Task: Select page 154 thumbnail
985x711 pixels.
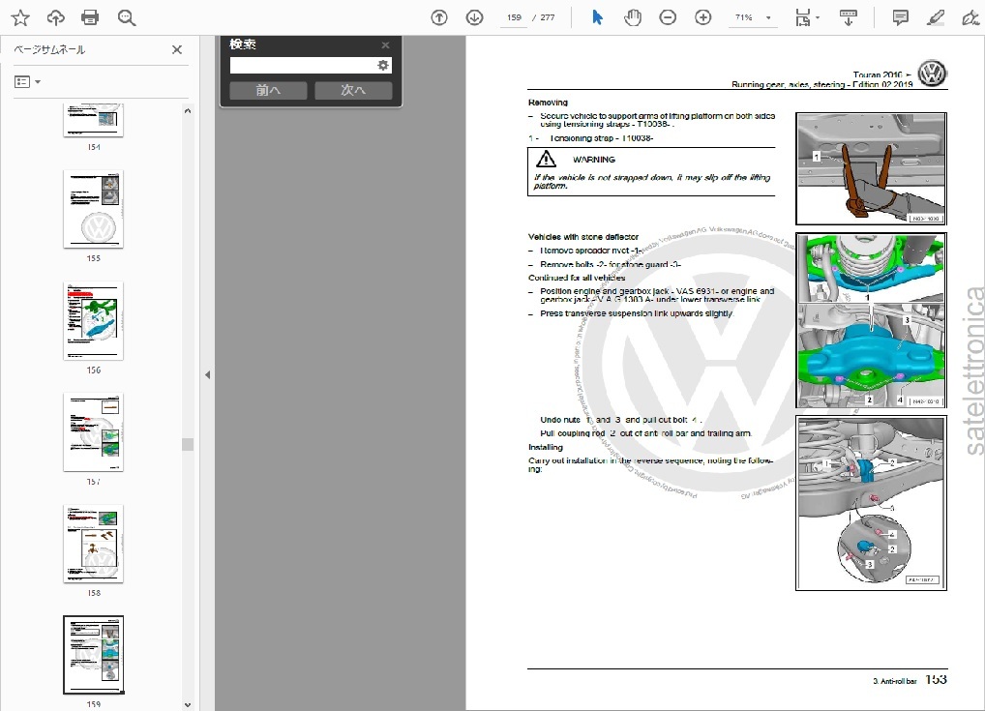Action: click(93, 119)
